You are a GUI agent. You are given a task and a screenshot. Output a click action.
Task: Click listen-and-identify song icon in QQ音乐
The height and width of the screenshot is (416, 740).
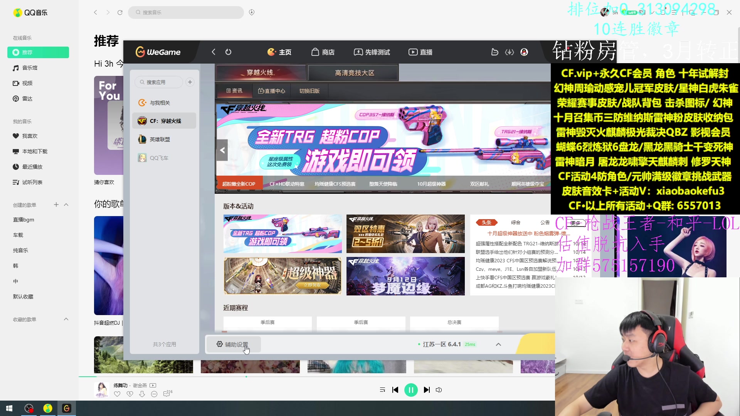(252, 12)
